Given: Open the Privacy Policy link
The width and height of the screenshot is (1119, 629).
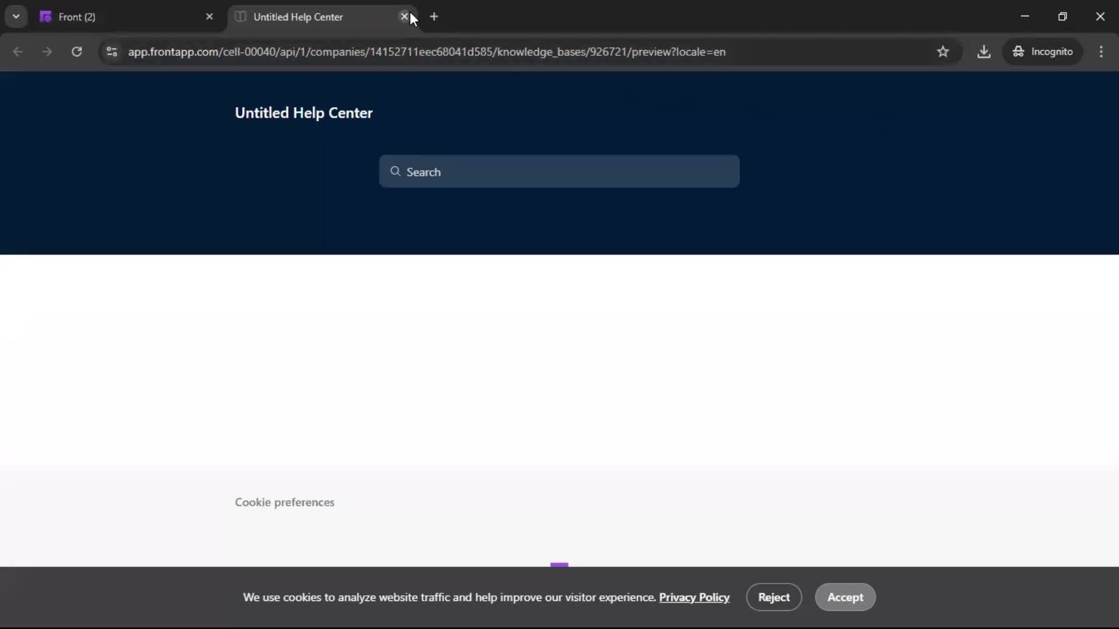Looking at the screenshot, I should coord(694,597).
